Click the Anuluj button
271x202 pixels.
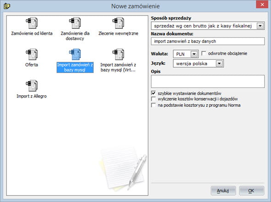pyautogui.click(x=223, y=191)
